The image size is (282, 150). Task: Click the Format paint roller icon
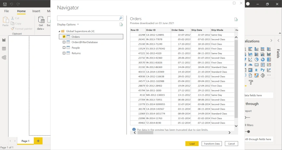coord(251,82)
